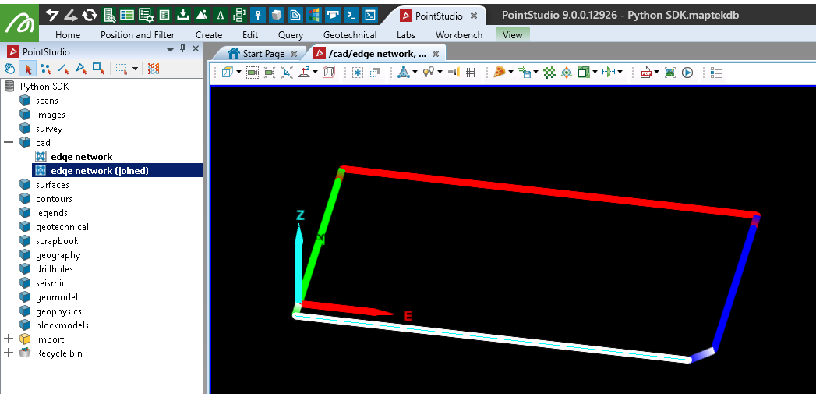816x394 pixels.
Task: Expand the Recycle bin node
Action: (9, 353)
